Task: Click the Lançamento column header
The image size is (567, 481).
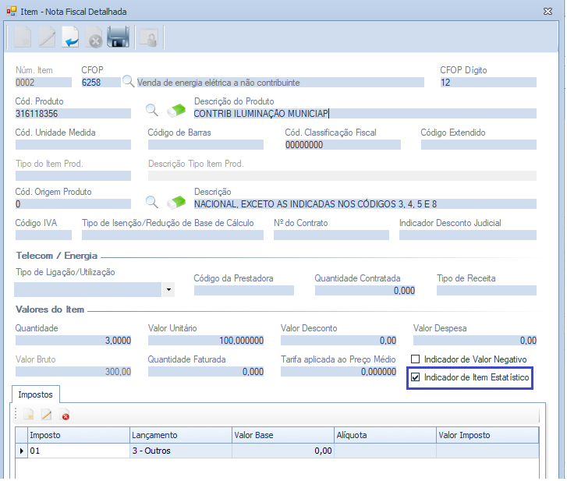Action: 180,435
